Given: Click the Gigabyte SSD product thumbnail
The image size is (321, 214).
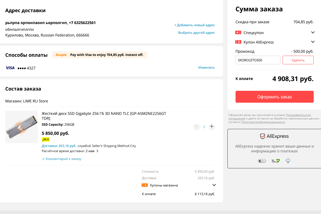Looking at the screenshot, I should [x=21, y=127].
